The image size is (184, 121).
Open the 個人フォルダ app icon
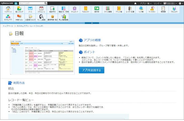tap(19, 9)
